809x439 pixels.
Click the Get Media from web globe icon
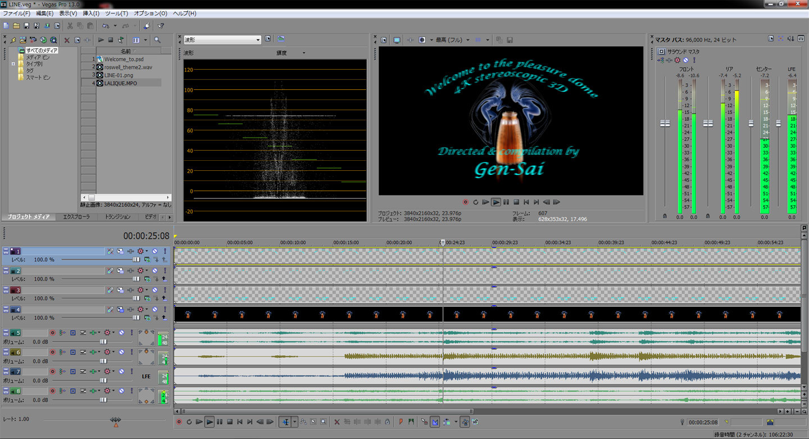(x=53, y=40)
